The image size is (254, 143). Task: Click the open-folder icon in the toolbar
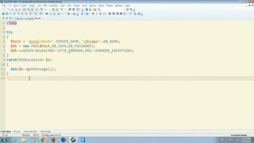19,10
